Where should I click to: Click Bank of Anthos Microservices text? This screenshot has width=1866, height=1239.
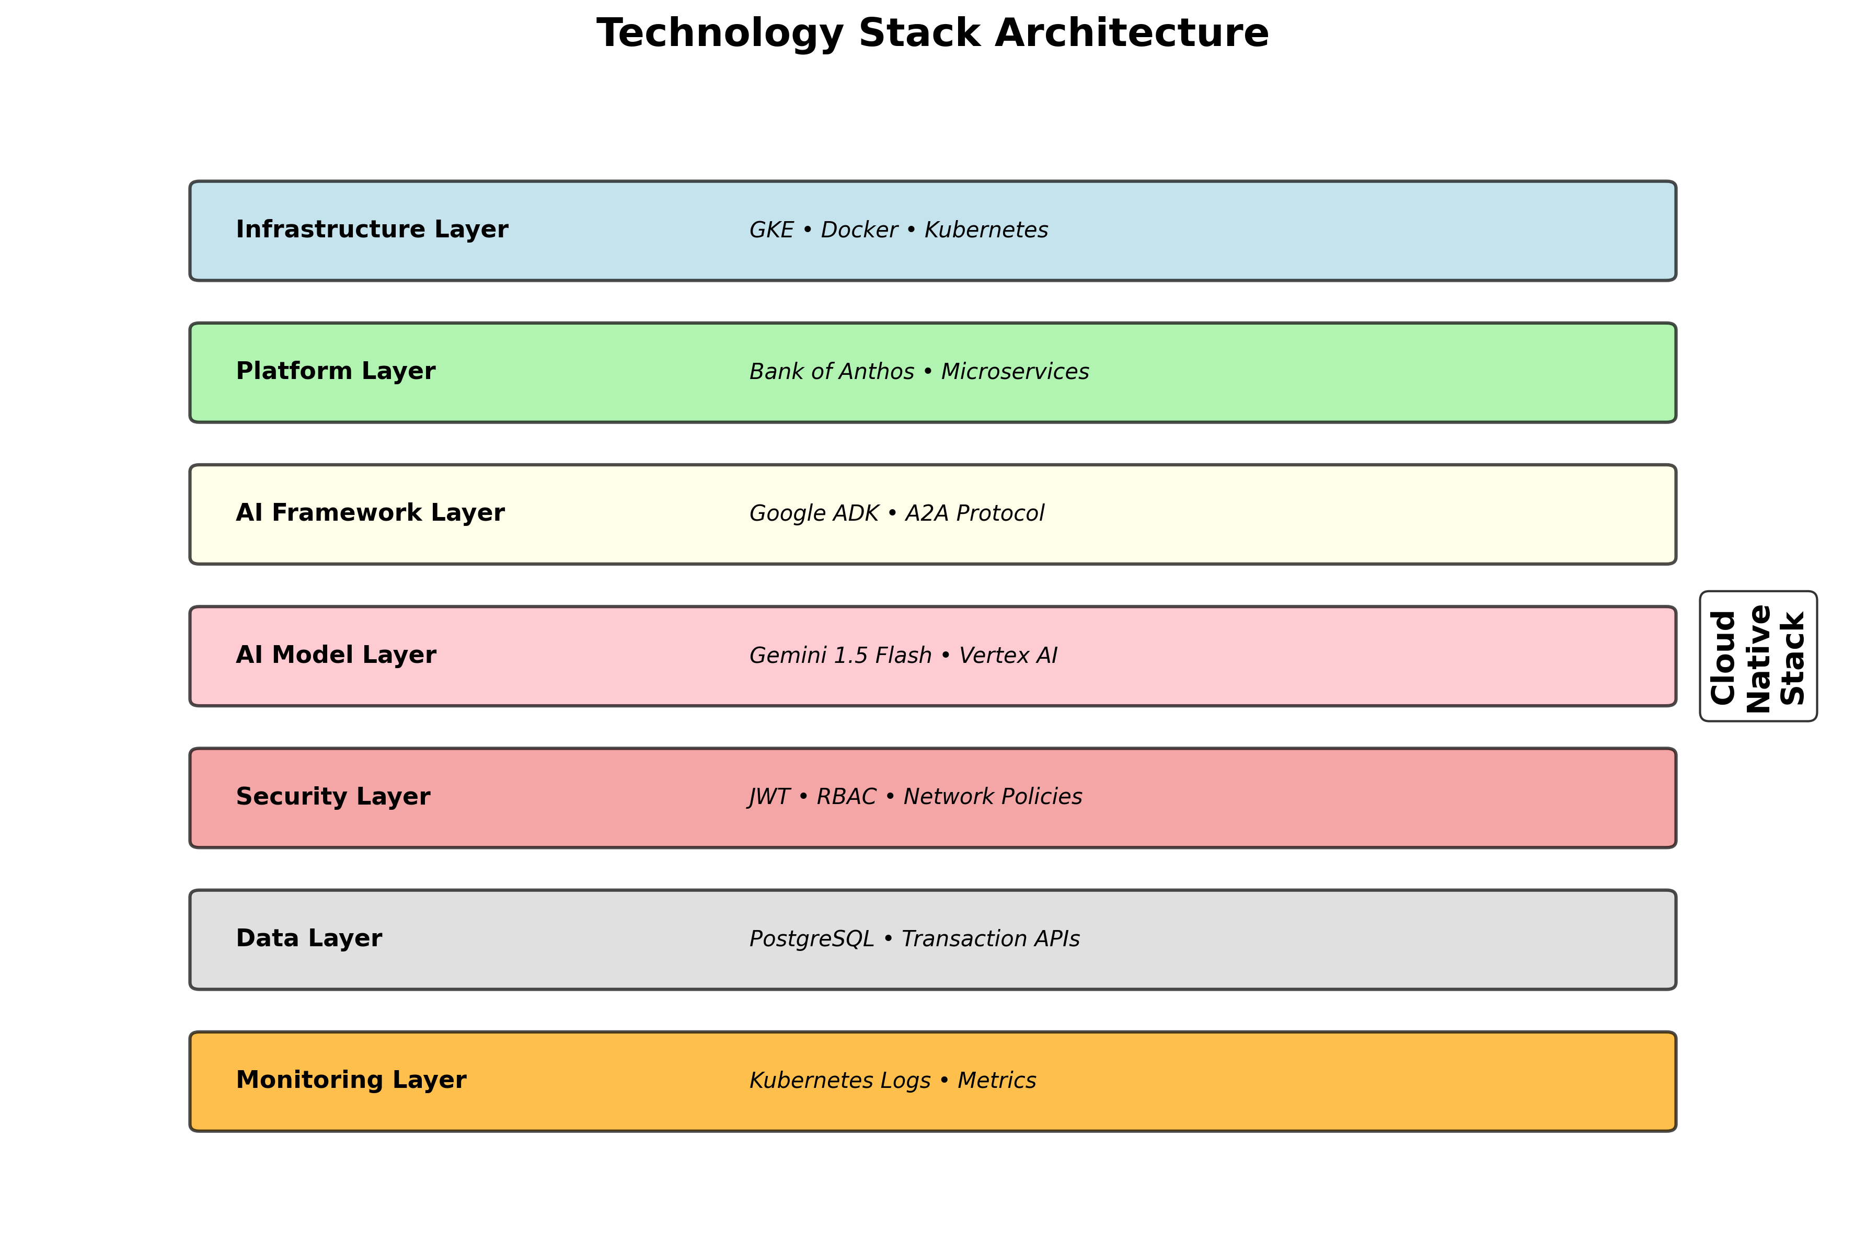click(x=919, y=371)
